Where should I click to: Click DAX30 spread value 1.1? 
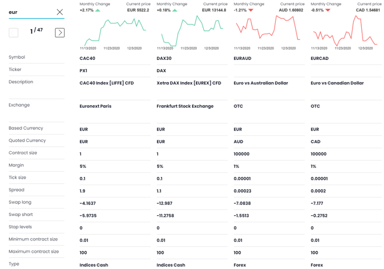point(159,191)
